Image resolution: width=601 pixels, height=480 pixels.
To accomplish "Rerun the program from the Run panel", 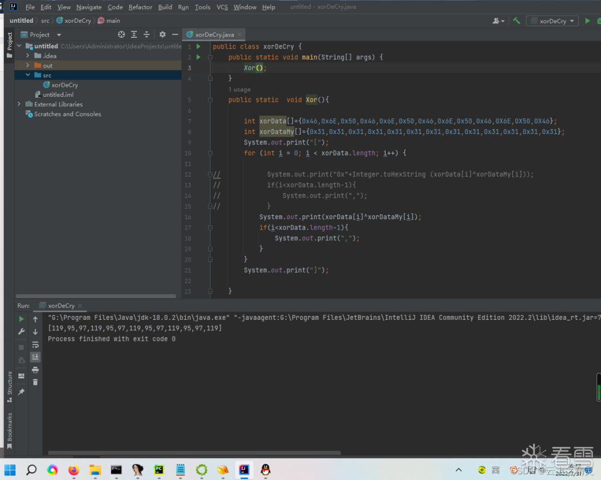I will point(21,319).
